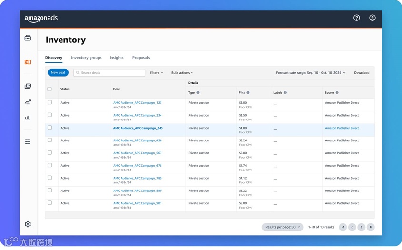Click the $3.50 price in Campaign_234 row
402x250 pixels.
pyautogui.click(x=243, y=115)
